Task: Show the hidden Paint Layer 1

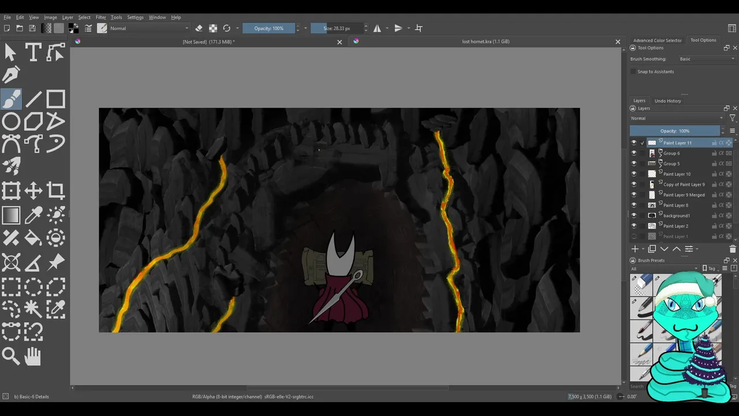Action: coord(634,236)
